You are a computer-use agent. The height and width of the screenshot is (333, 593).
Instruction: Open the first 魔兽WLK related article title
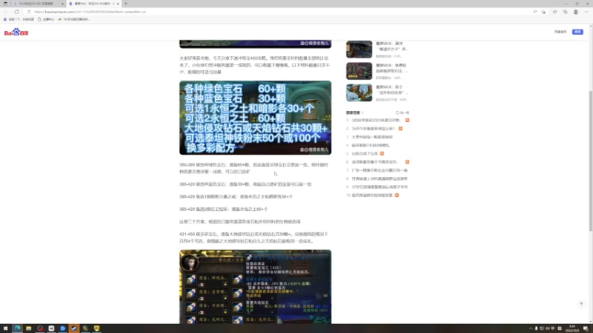pos(392,47)
